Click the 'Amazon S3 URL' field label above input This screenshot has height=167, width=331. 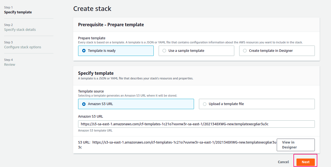tap(91, 116)
